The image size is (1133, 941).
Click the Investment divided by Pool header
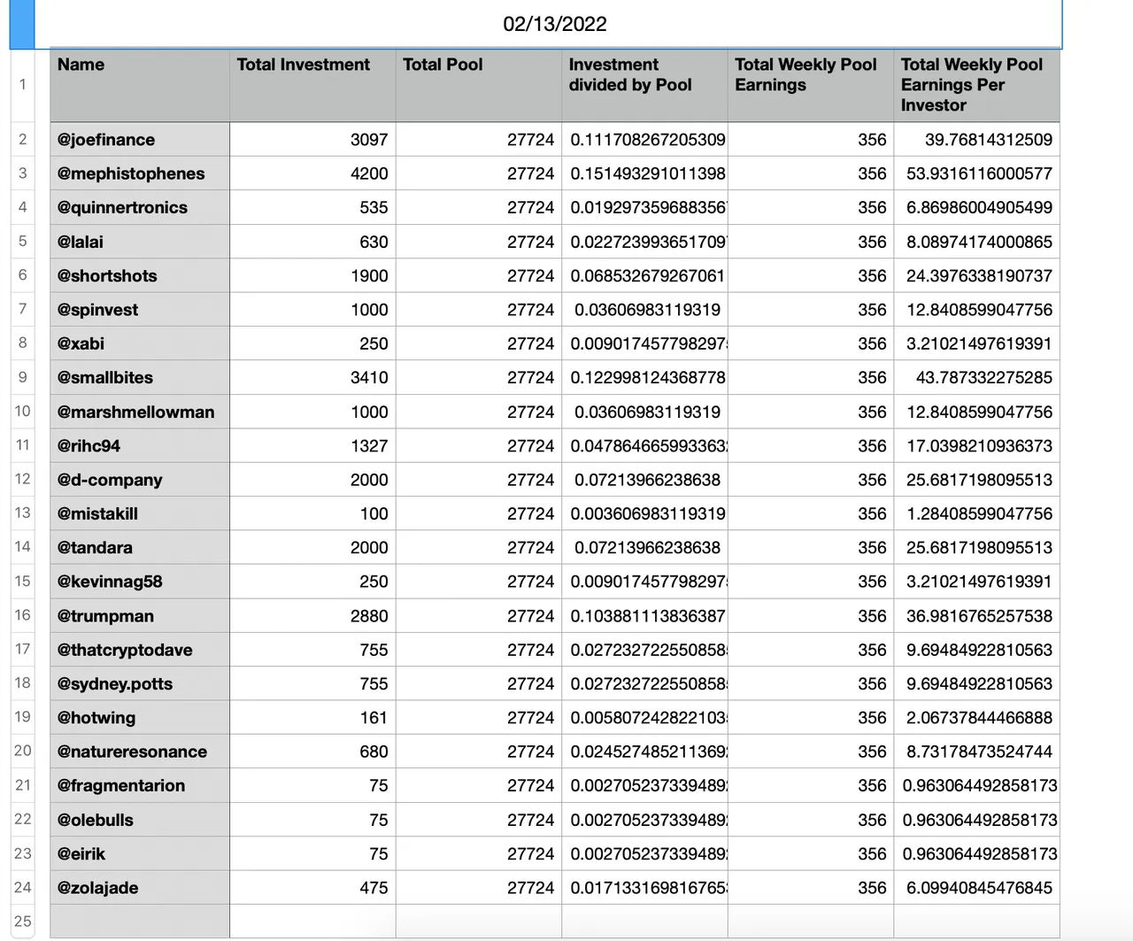(x=644, y=85)
